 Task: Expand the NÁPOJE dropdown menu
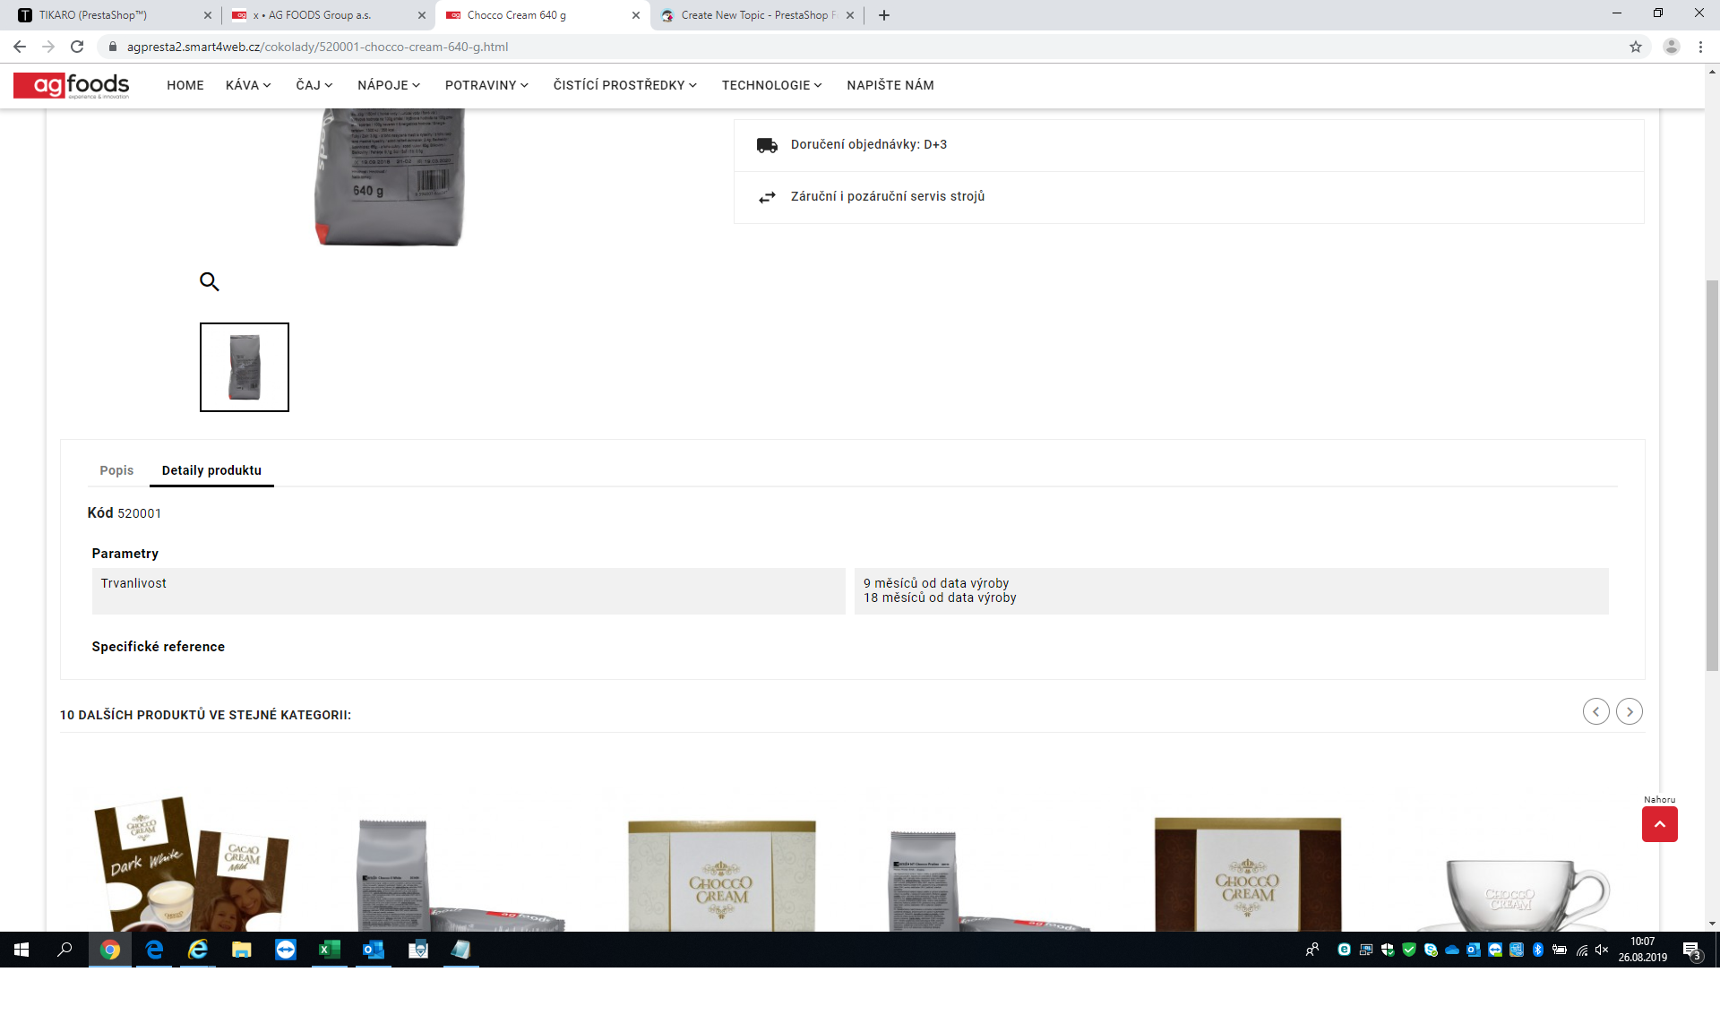coord(389,85)
